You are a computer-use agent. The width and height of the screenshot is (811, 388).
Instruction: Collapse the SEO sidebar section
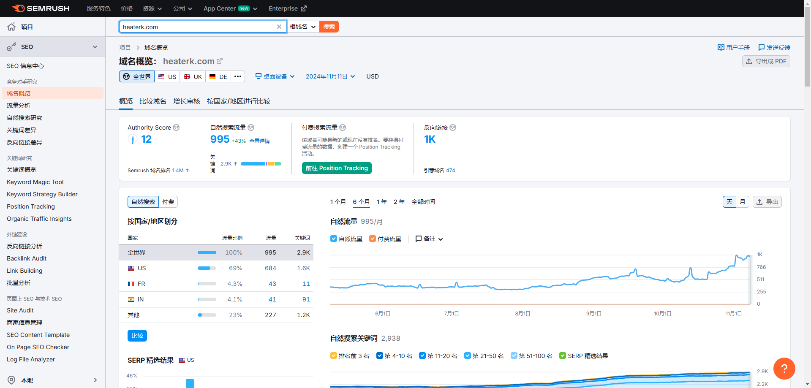click(x=95, y=47)
